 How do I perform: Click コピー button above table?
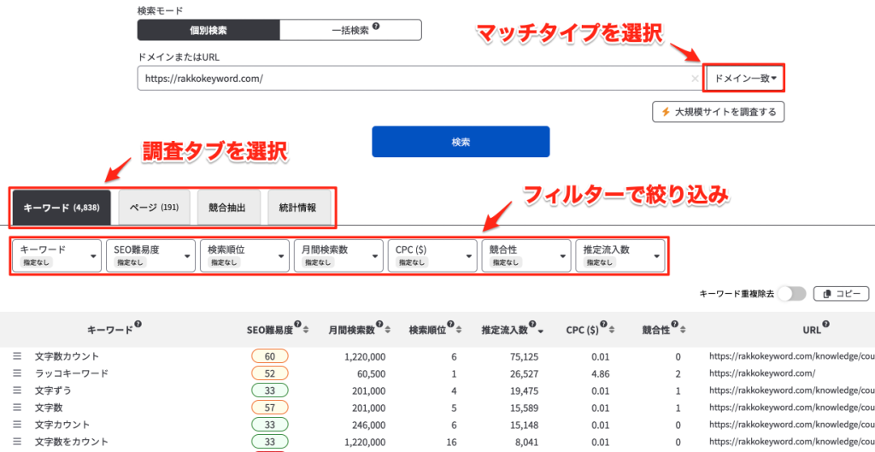(841, 294)
